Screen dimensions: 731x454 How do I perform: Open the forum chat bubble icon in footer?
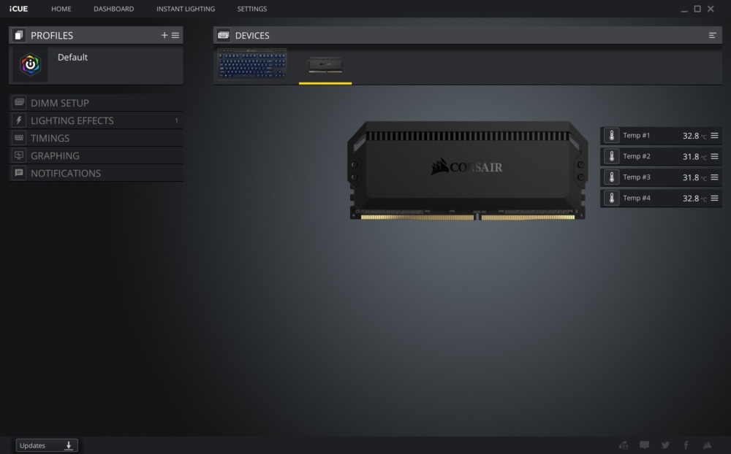(x=644, y=445)
